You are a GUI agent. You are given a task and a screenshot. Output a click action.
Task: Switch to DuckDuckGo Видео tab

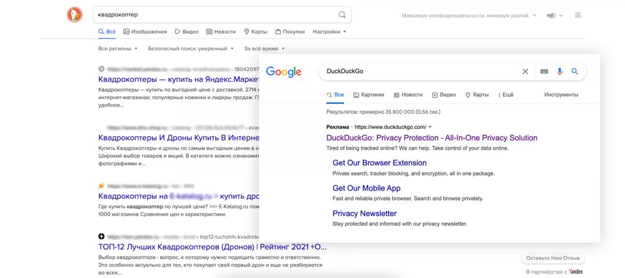pos(186,31)
